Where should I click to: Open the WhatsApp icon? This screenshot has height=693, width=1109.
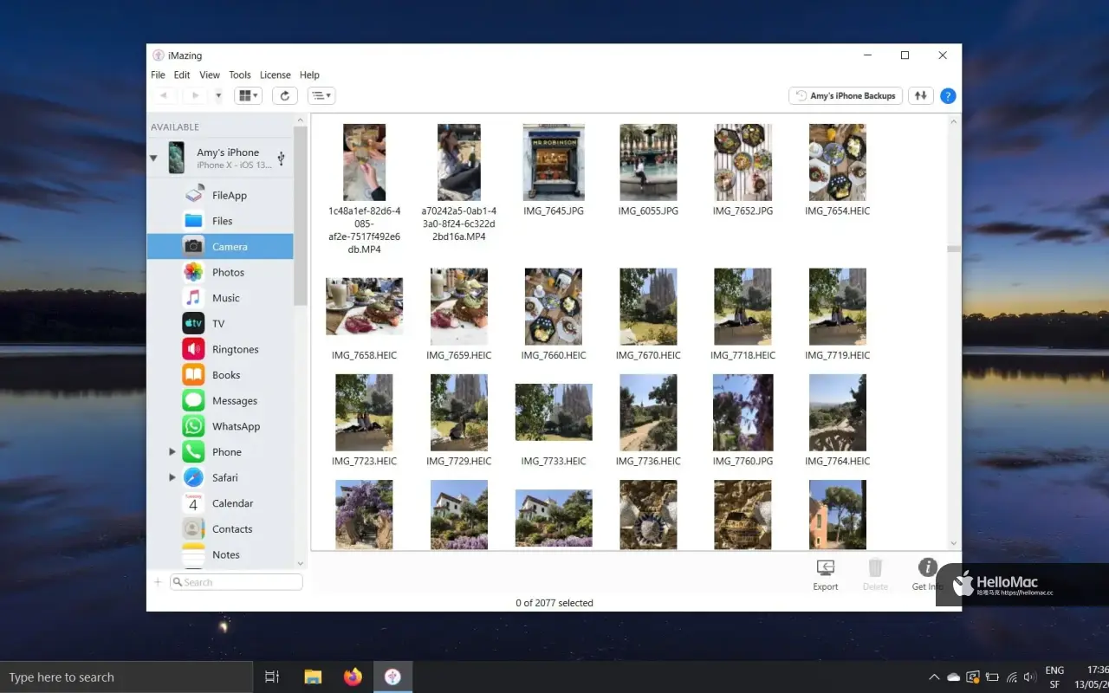pyautogui.click(x=193, y=426)
